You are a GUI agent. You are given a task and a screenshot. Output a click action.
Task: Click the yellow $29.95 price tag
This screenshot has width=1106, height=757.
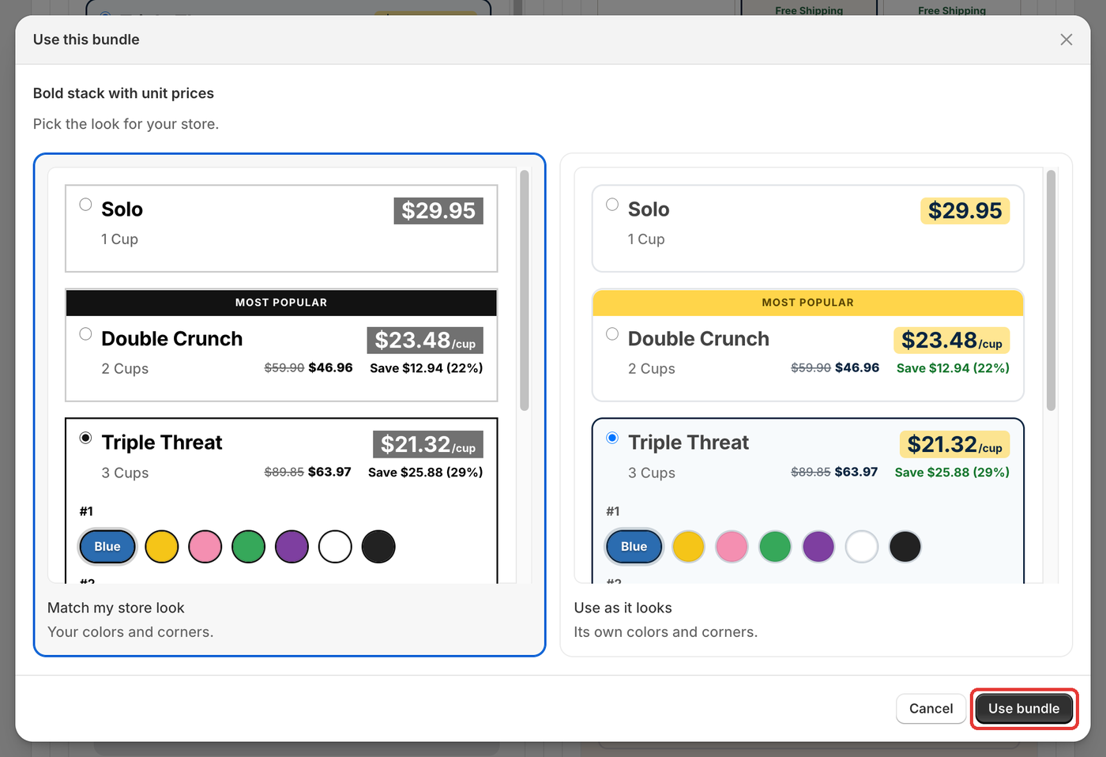pyautogui.click(x=965, y=211)
